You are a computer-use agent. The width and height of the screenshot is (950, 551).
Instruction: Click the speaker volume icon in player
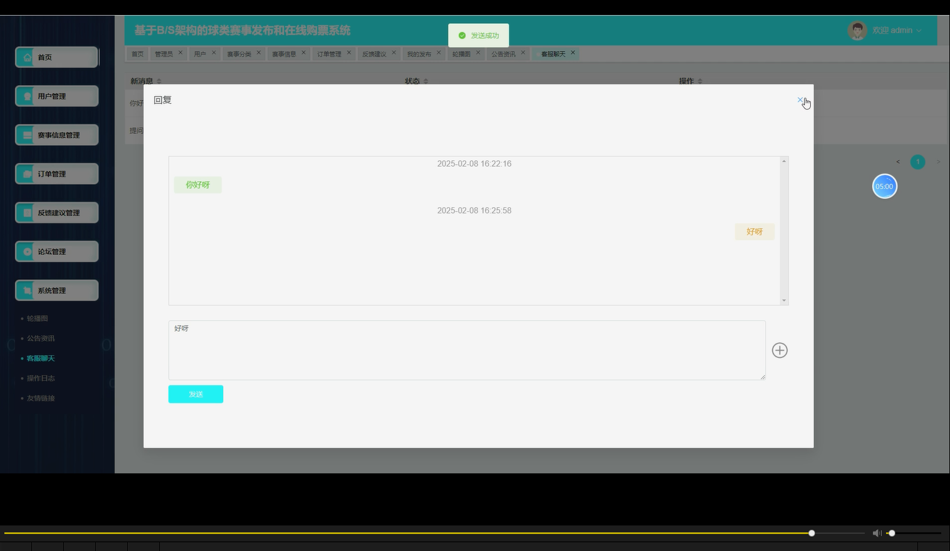[x=877, y=533]
